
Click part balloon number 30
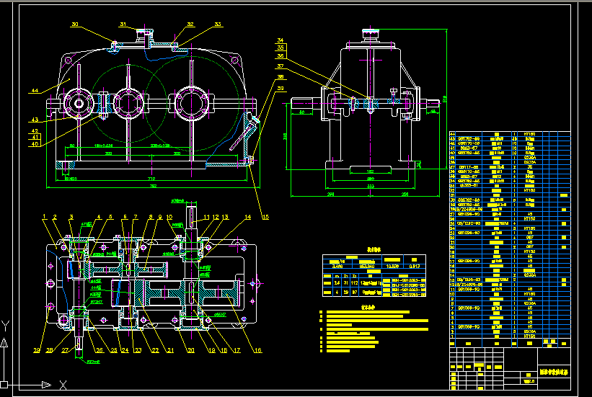75,24
